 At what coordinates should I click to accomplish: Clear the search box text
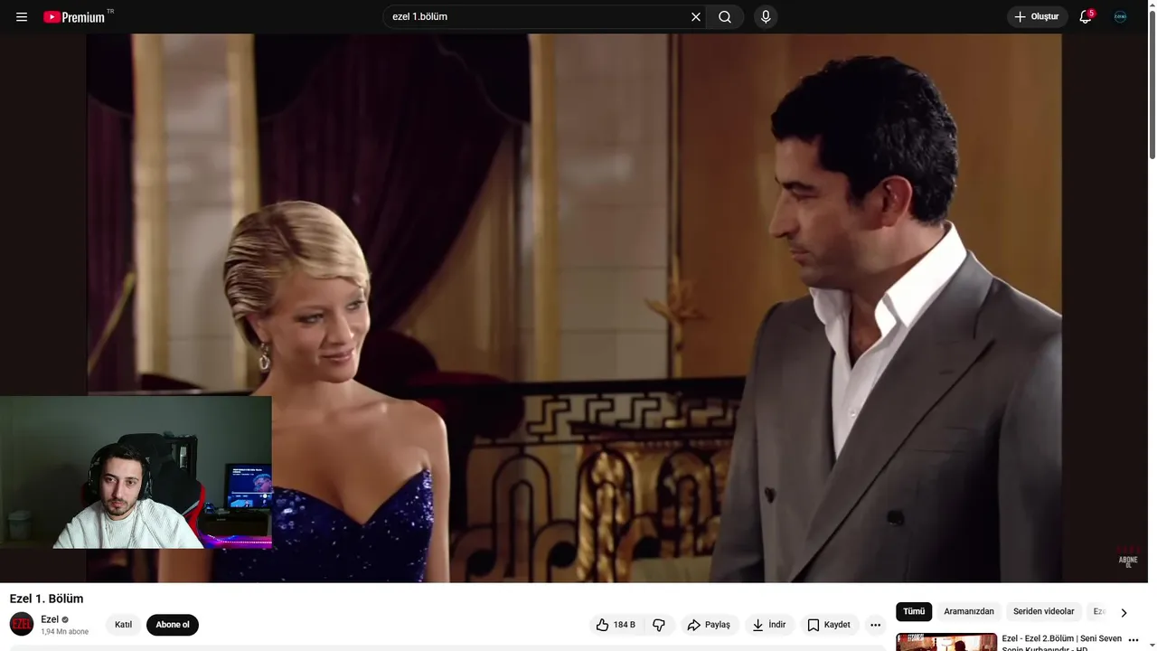(696, 17)
